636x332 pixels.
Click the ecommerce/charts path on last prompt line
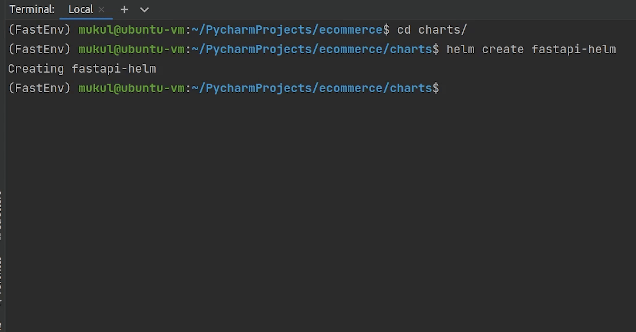point(375,88)
